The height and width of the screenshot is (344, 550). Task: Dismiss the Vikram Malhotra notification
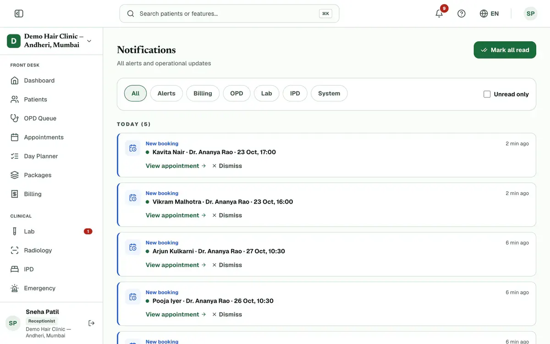click(227, 215)
